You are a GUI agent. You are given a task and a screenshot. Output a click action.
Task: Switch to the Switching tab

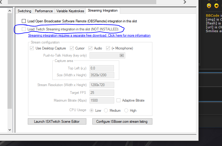coord(25,11)
